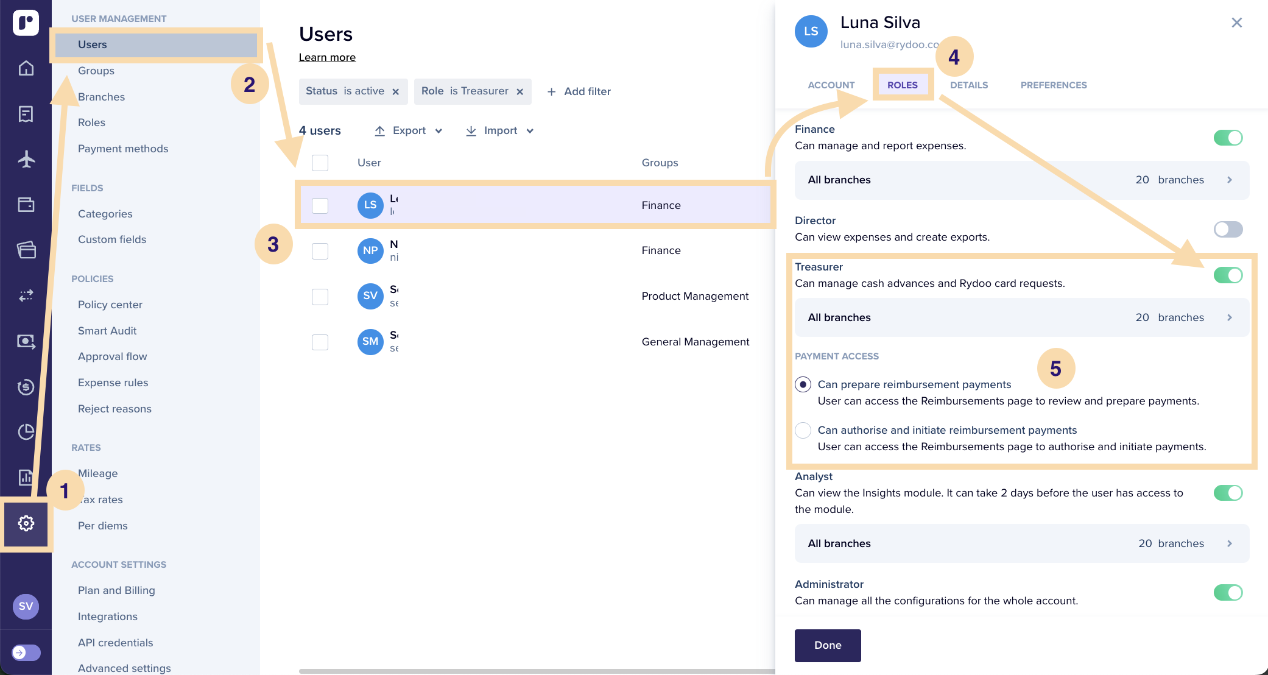The image size is (1268, 675).
Task: Click the General Management group cell
Action: 695,342
